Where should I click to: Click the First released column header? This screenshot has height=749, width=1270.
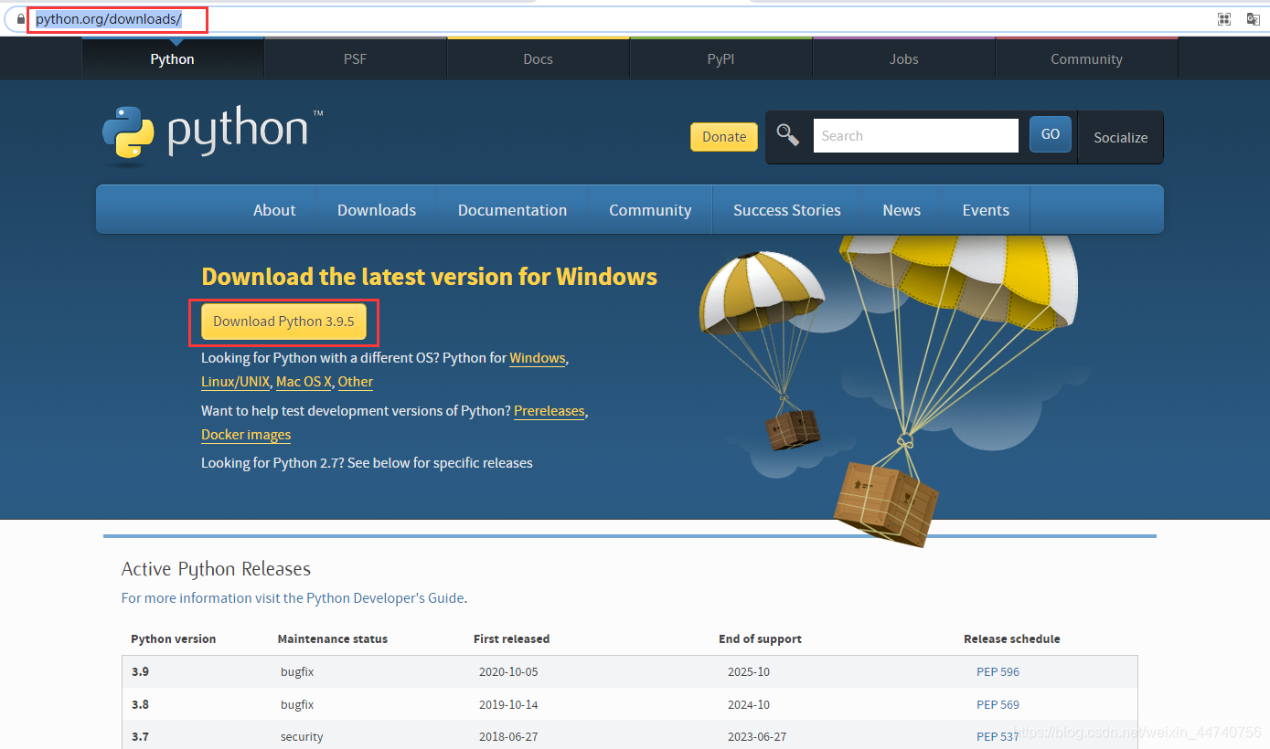click(512, 638)
